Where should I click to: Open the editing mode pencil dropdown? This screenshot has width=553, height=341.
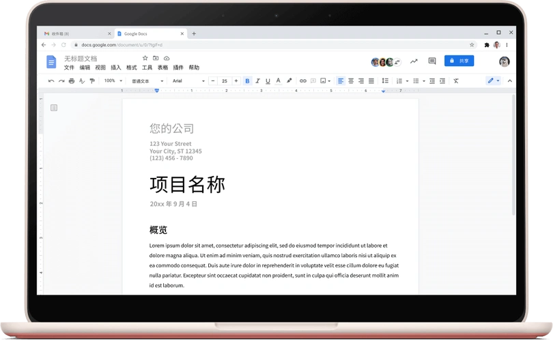tap(494, 80)
